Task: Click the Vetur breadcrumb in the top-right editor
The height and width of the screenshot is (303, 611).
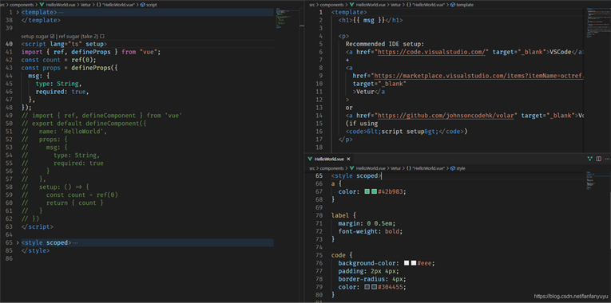Action: pyautogui.click(x=395, y=5)
